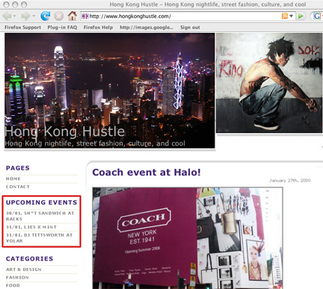Click the green Go arrow button

(x=301, y=16)
